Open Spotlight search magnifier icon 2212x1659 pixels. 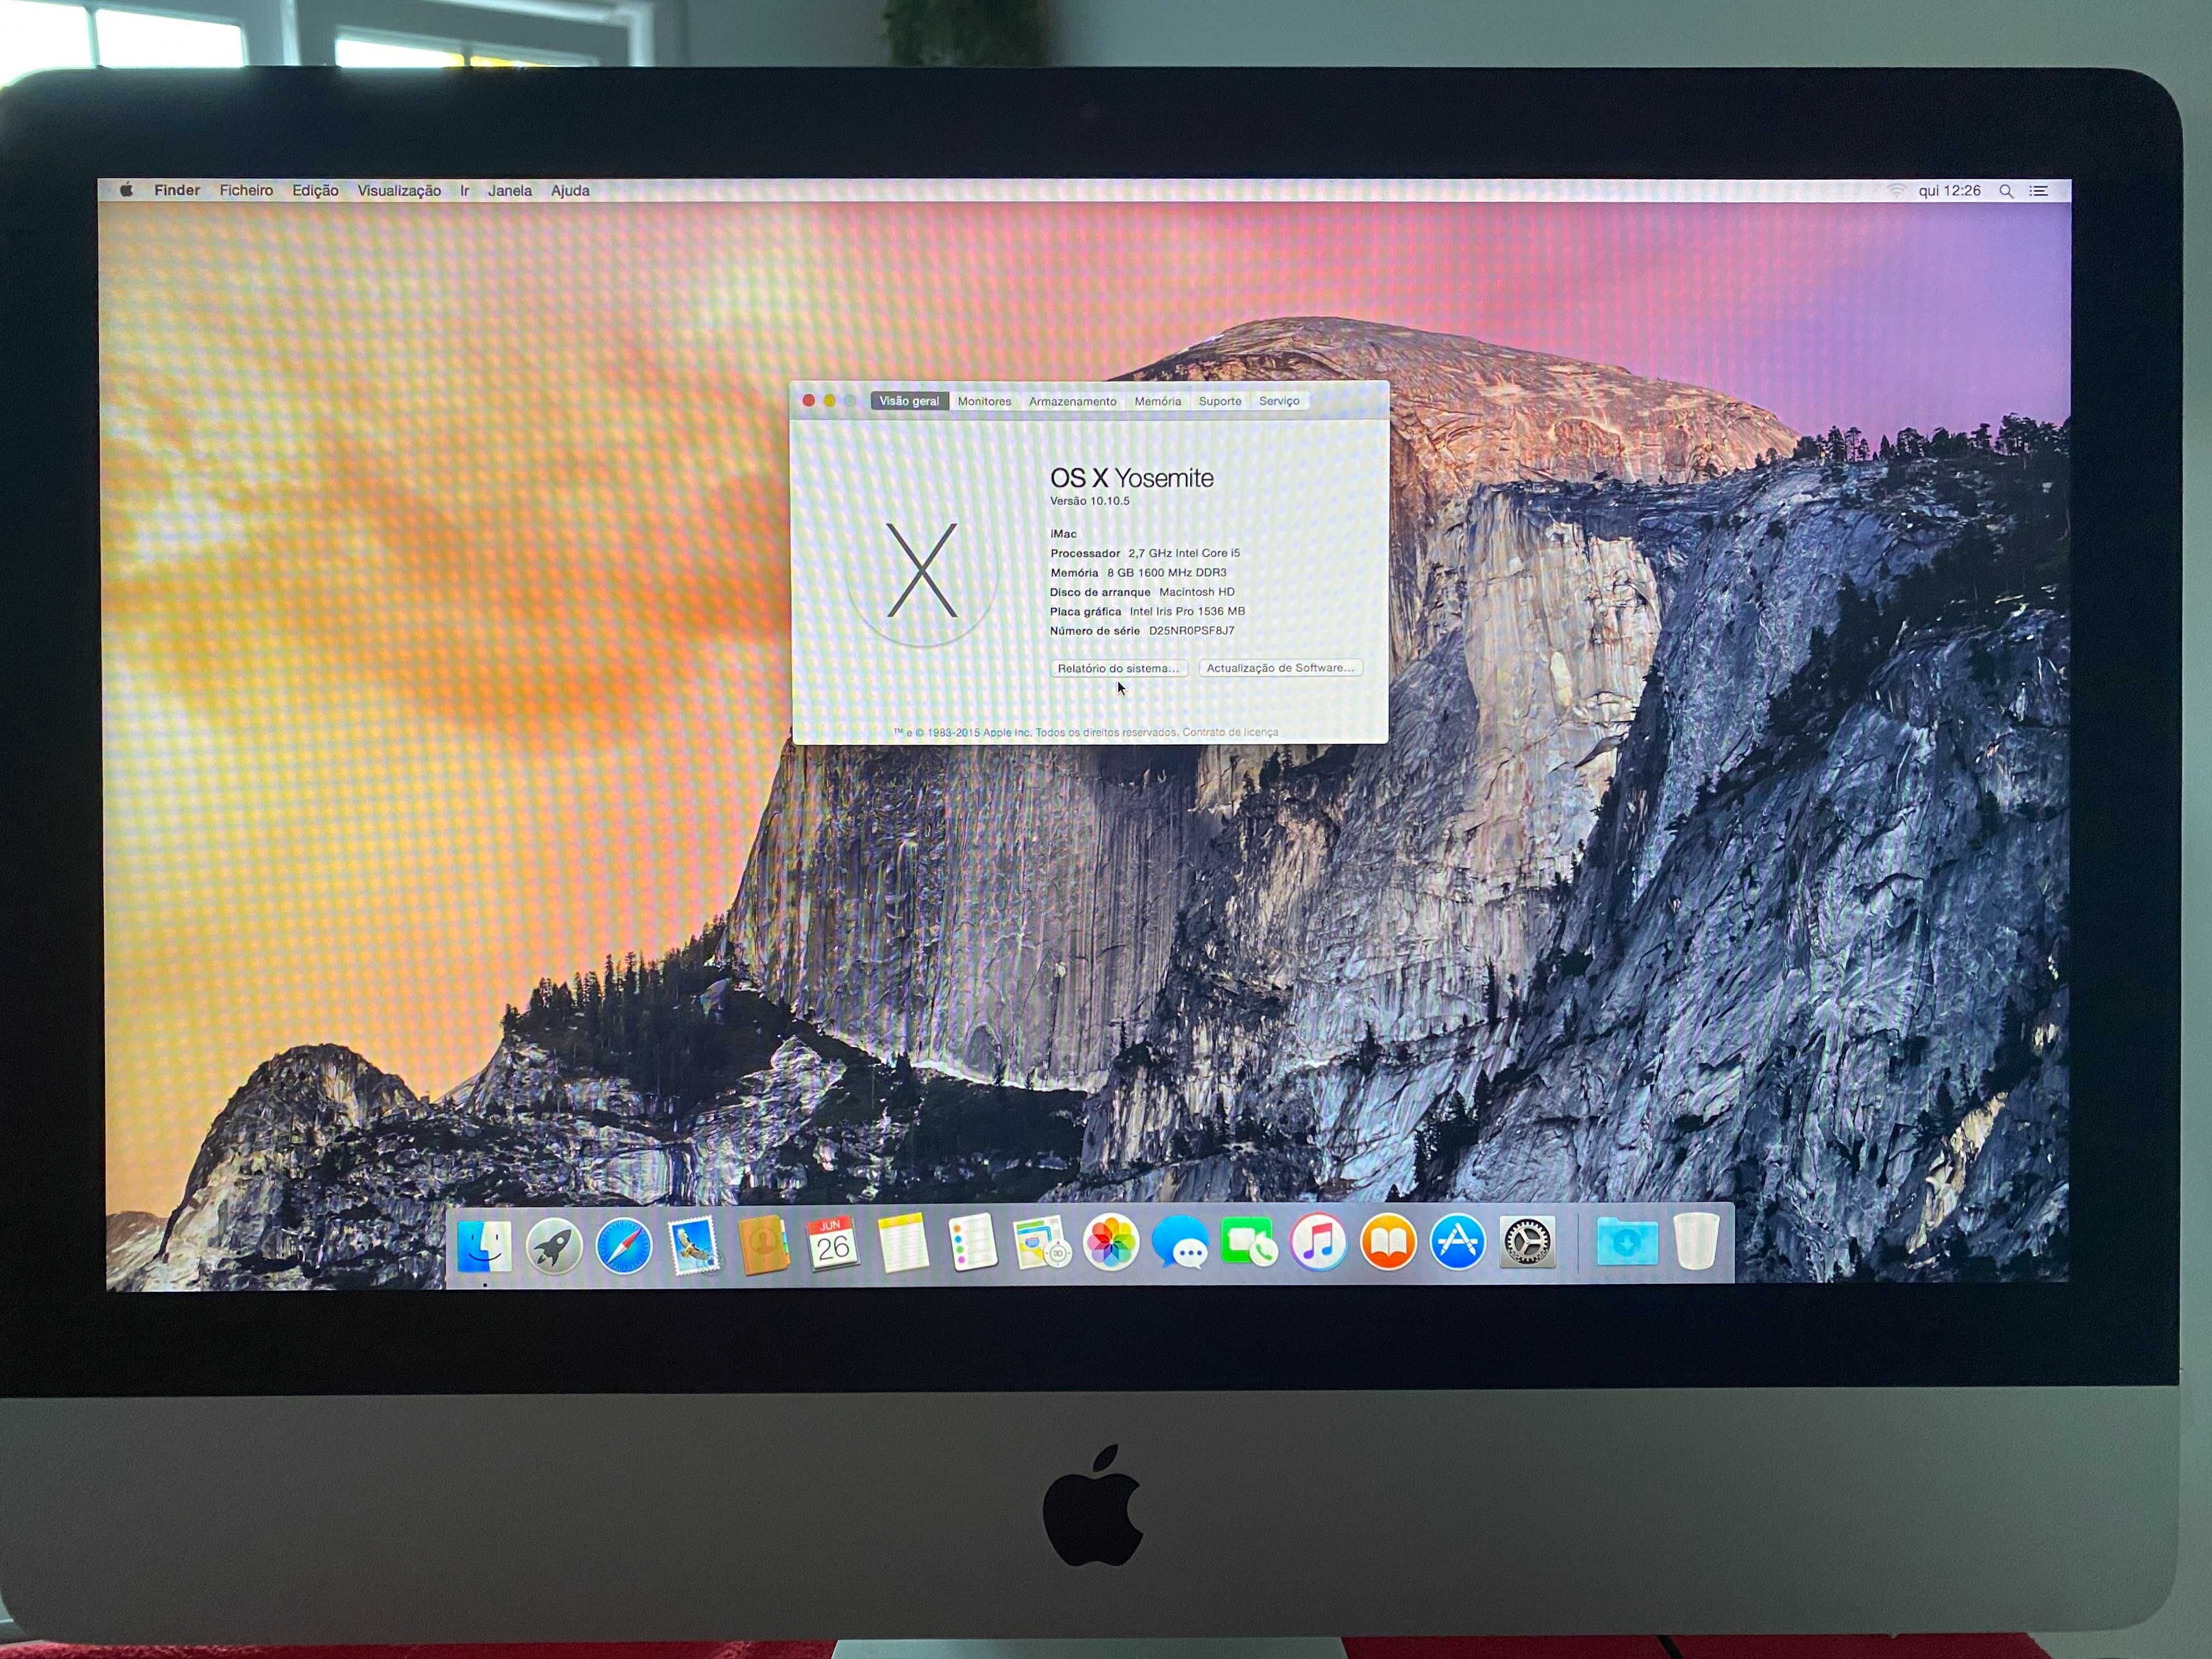[x=2006, y=191]
